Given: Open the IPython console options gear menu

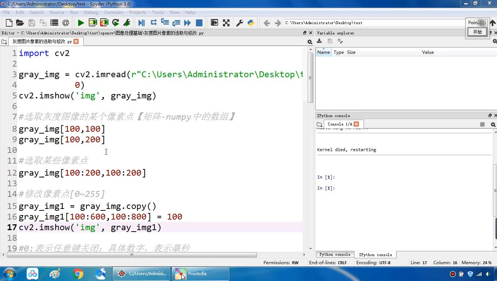Looking at the screenshot, I should click(x=493, y=124).
